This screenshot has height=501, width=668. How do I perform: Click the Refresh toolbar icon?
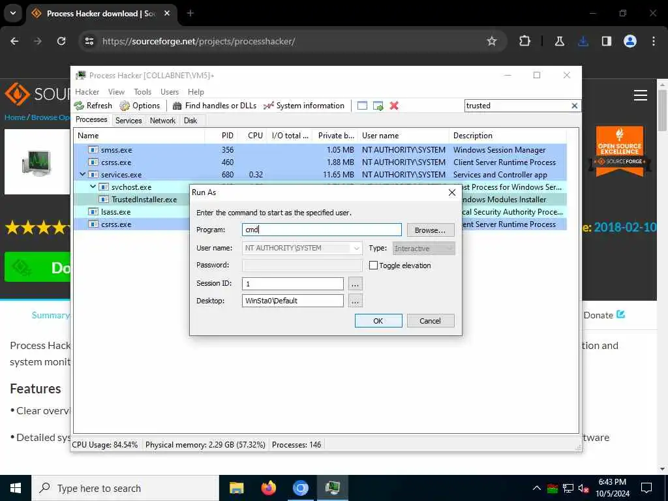click(79, 106)
